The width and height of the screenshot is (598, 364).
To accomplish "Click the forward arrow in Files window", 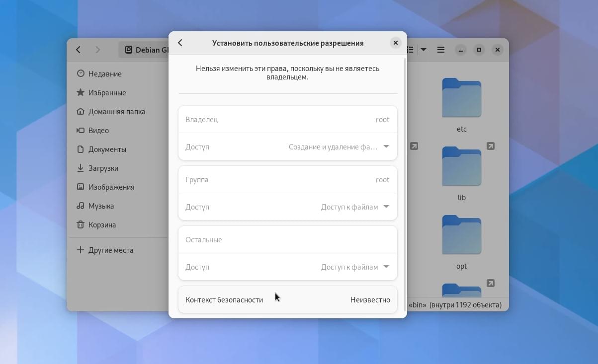I will (x=97, y=50).
